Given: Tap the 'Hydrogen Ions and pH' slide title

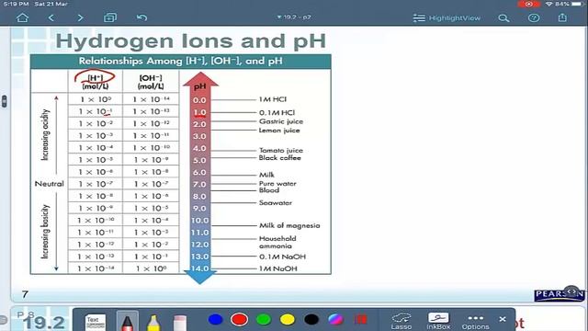Looking at the screenshot, I should [191, 40].
